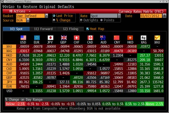
Task: Select the AUD Australian flag icon
Action: [x=103, y=37]
